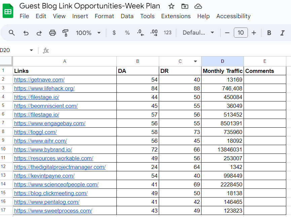
Task: Open the Tools menu
Action: click(x=147, y=16)
